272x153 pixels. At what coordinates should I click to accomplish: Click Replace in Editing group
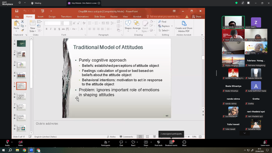tap(164, 26)
